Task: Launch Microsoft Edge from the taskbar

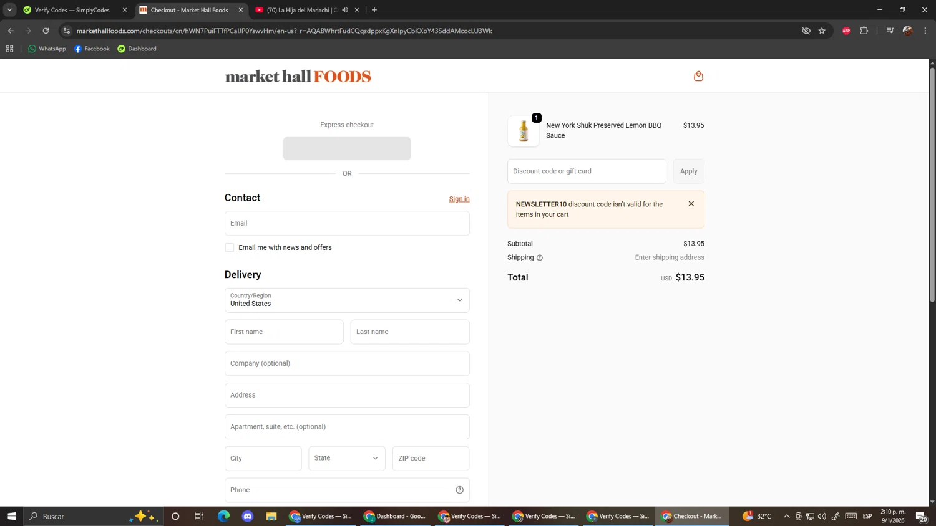Action: [223, 516]
